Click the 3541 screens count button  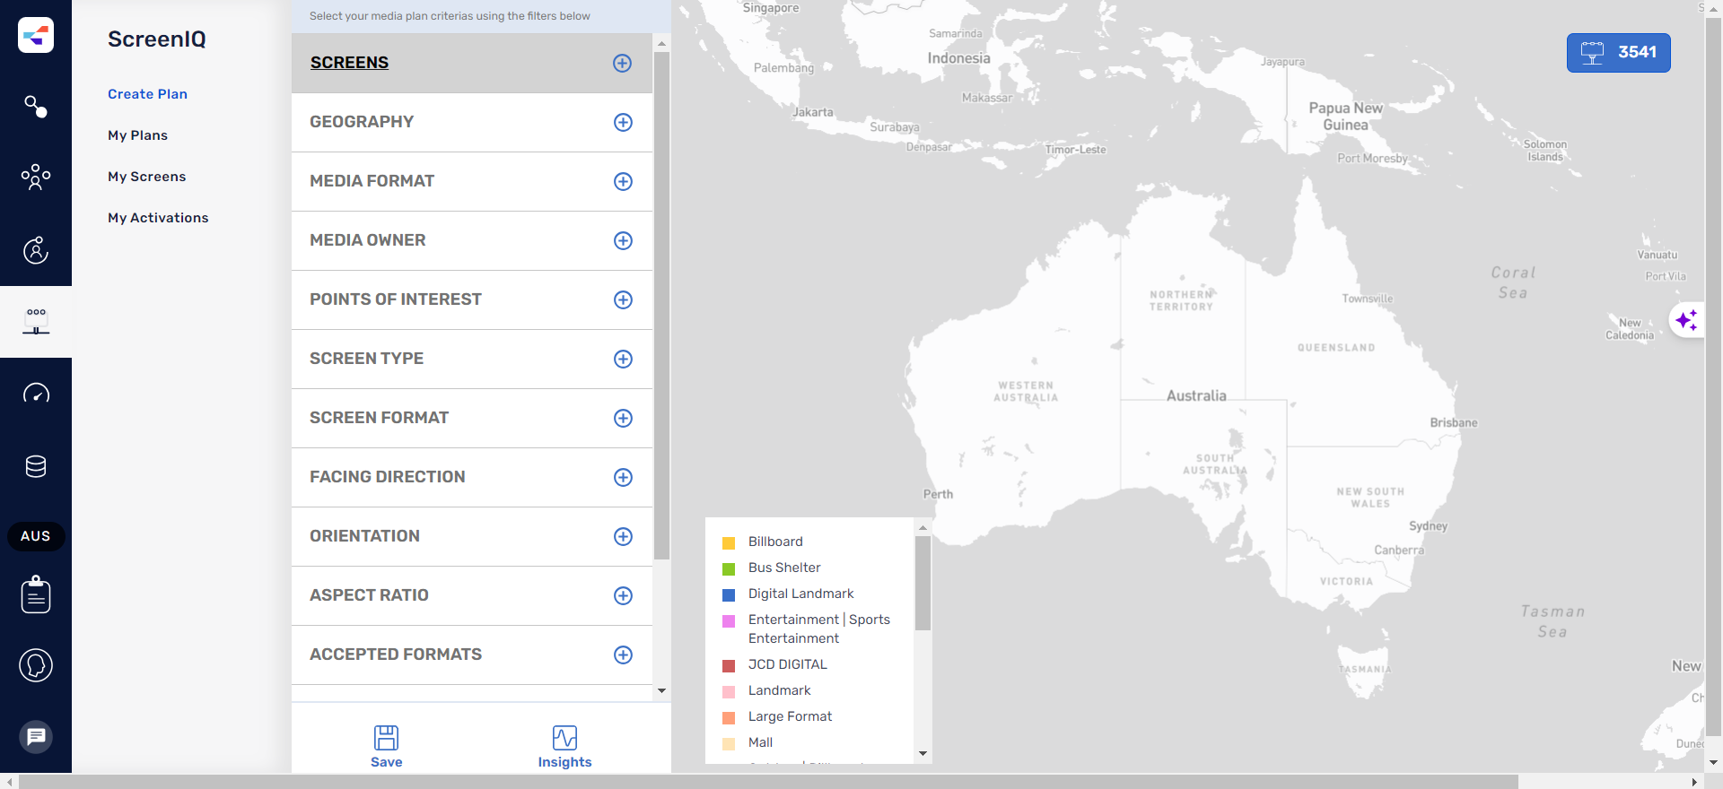pyautogui.click(x=1619, y=53)
